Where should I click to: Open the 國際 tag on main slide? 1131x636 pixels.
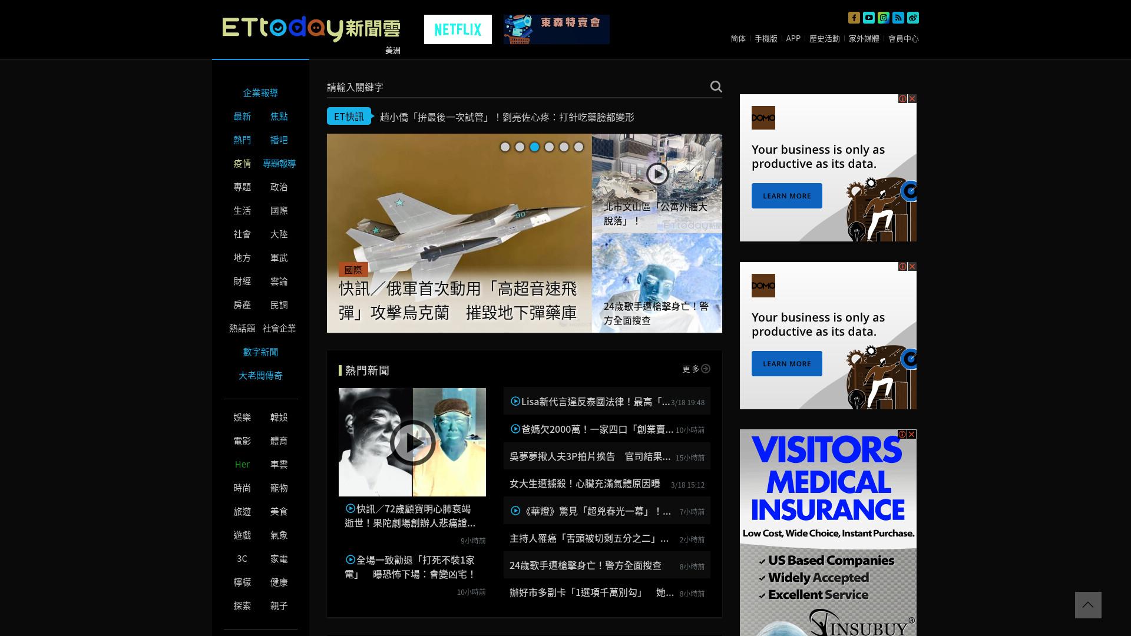tap(353, 270)
